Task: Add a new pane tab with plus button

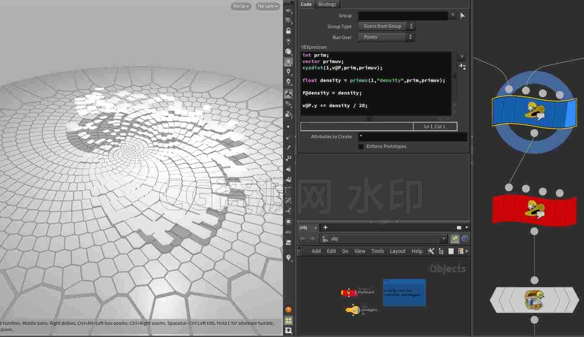Action: pos(325,227)
